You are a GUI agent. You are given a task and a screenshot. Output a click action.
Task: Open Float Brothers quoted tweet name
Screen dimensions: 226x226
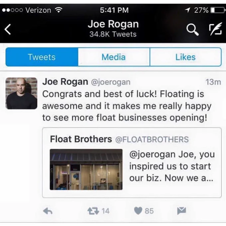pos(81,139)
